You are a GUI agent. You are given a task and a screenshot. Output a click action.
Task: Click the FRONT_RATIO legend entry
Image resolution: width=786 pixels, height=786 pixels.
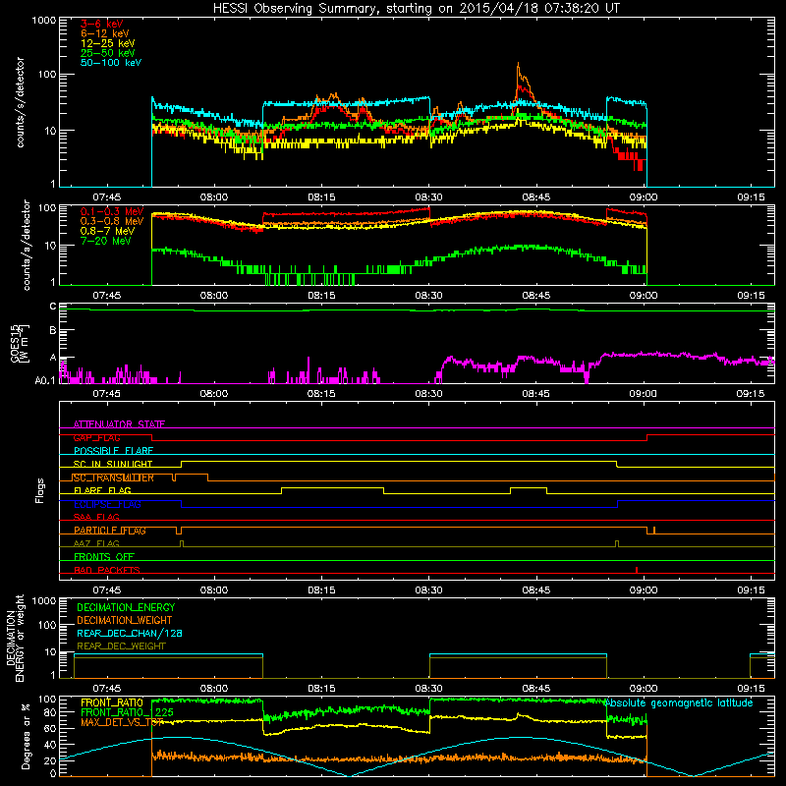[112, 702]
